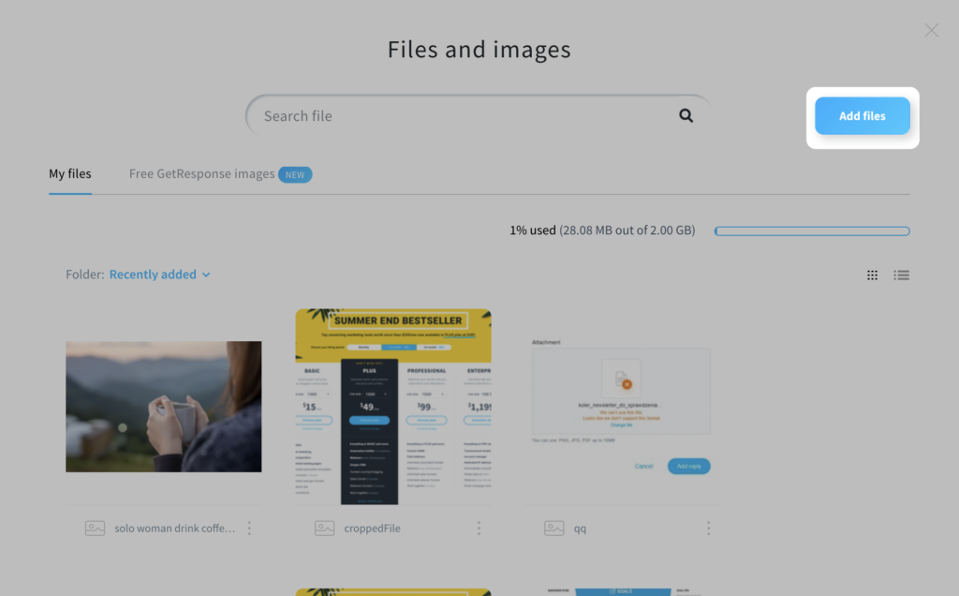The image size is (959, 596).
Task: Close the Files and images dialog
Action: coord(931,30)
